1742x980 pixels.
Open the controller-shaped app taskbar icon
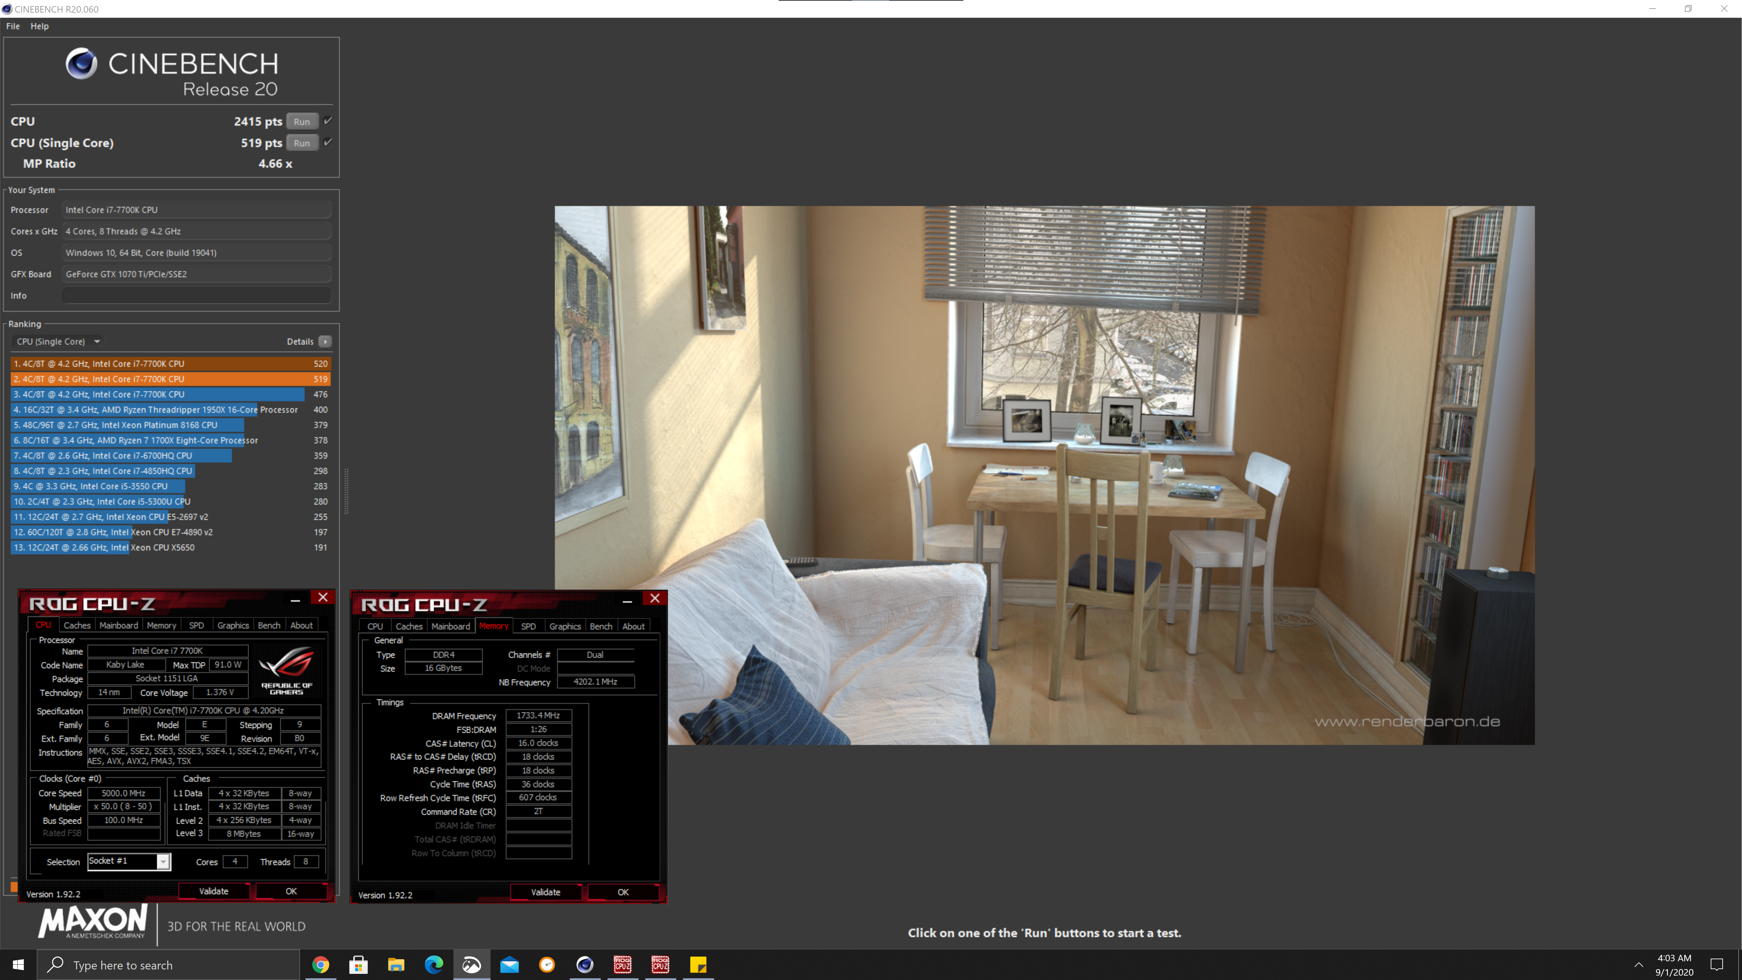tap(471, 964)
